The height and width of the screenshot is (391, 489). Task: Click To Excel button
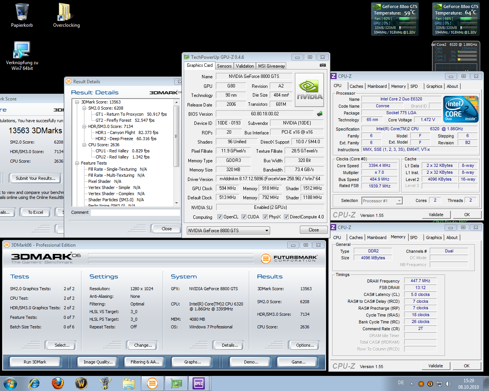36,212
